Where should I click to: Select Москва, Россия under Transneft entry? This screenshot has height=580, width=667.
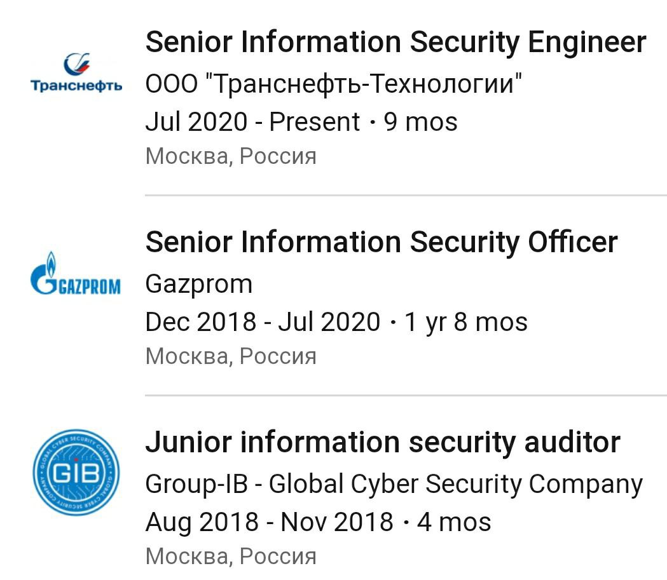click(231, 156)
